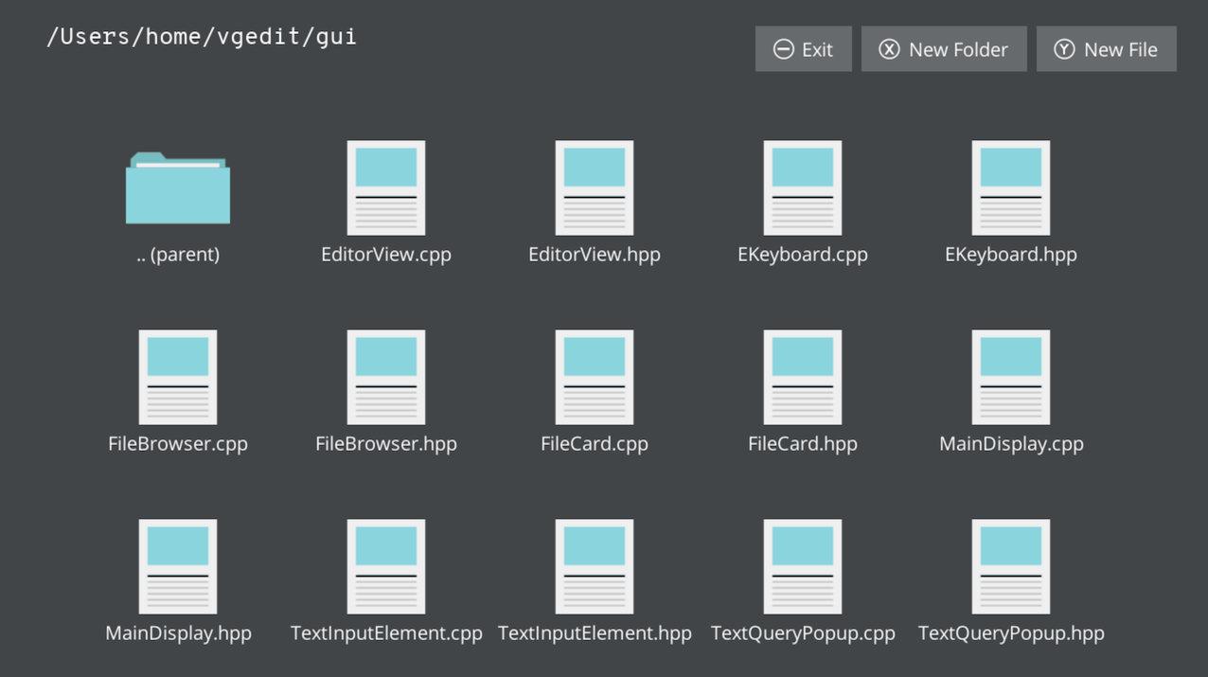This screenshot has height=677, width=1208.
Task: Select the TextInputElement.cpp file icon
Action: coord(386,566)
